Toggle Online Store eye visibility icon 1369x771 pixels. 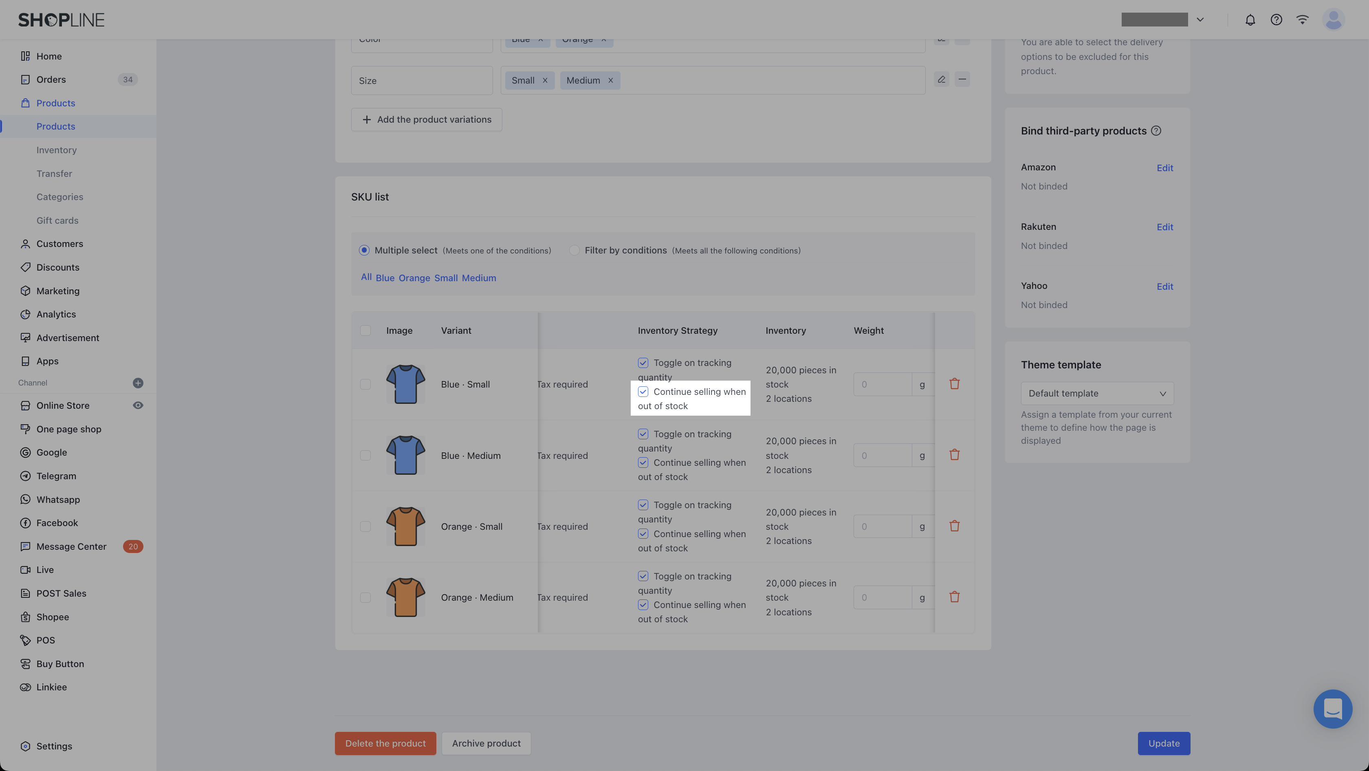click(x=138, y=405)
